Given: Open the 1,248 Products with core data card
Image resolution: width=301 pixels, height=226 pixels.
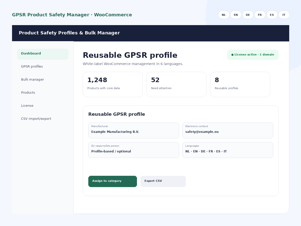Looking at the screenshot, I should 113,84.
